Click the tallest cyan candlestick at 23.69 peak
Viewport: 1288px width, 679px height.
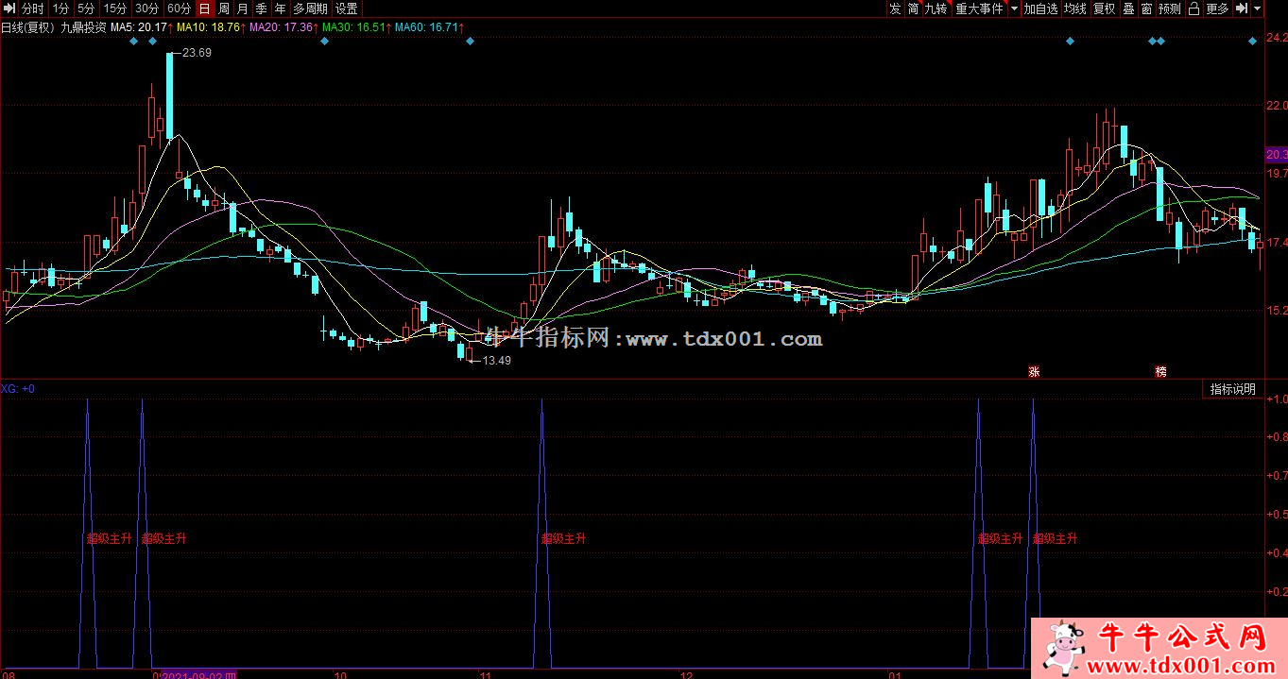click(x=170, y=95)
